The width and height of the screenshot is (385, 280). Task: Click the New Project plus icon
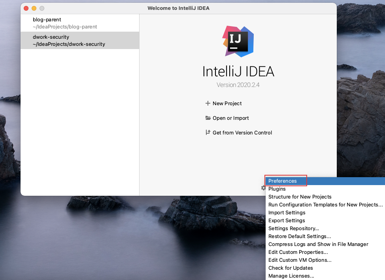click(208, 103)
